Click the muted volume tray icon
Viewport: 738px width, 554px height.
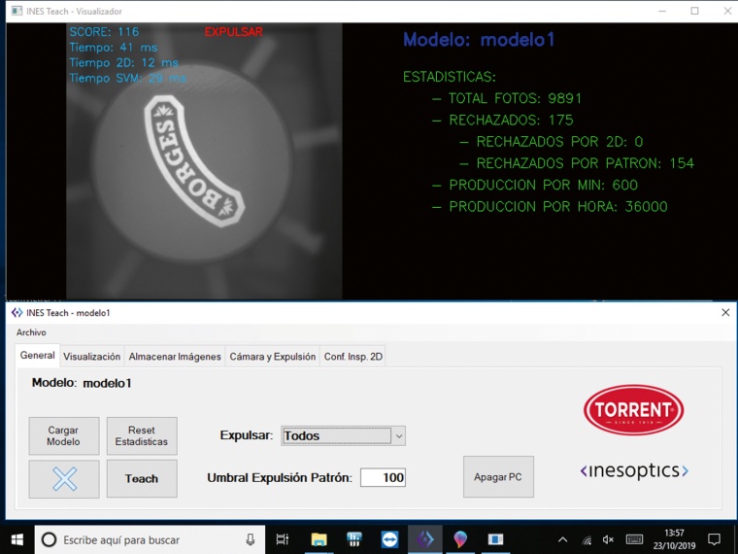(608, 539)
